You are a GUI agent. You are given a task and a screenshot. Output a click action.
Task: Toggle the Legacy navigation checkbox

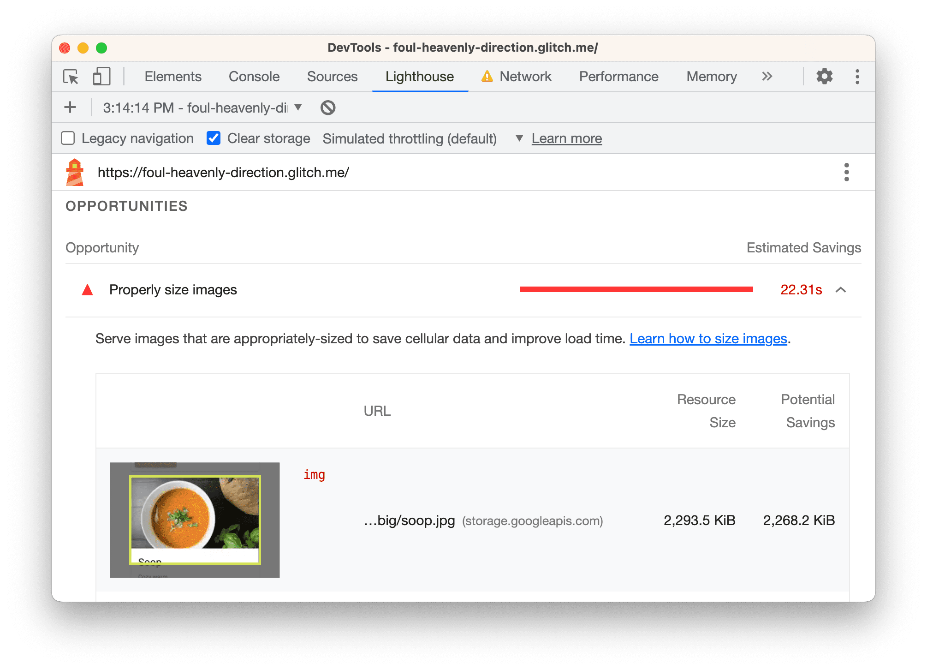tap(70, 138)
